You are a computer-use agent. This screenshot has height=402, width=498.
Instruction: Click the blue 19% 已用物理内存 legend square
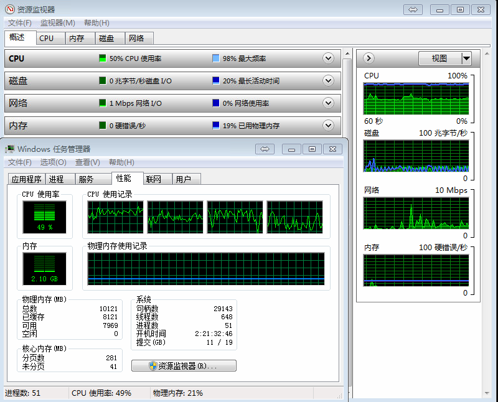point(215,126)
